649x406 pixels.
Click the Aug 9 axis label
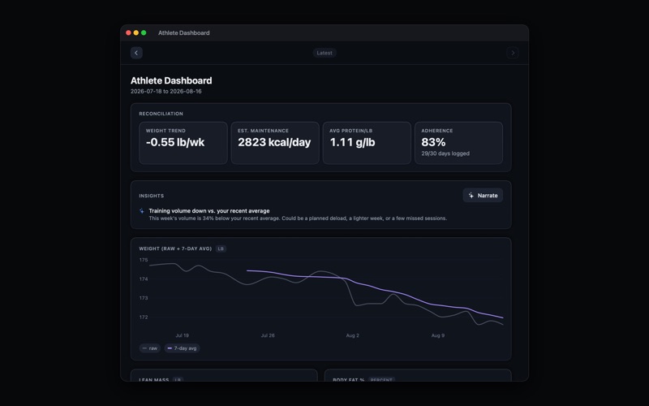click(438, 335)
